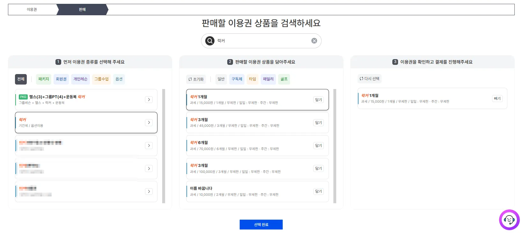Add 락커 6개월 with 담기 button
This screenshot has height=233, width=523.
coord(318,146)
